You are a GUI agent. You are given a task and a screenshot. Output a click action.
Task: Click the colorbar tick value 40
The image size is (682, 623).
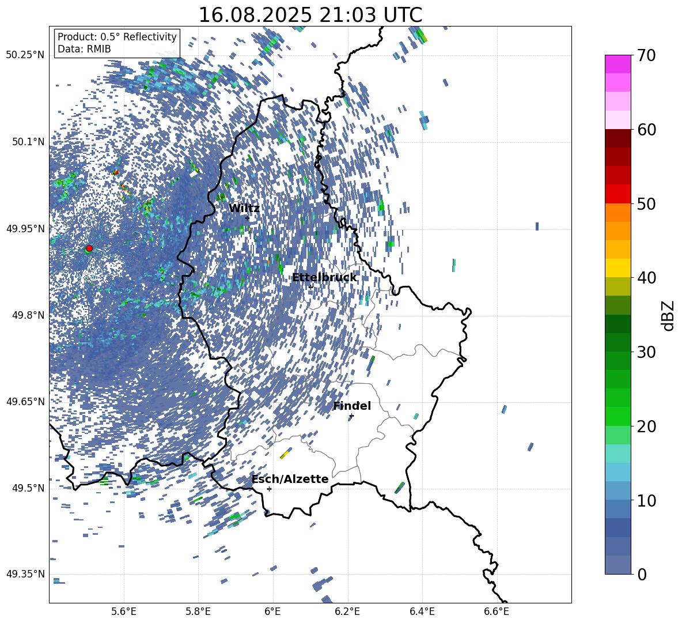tap(646, 278)
